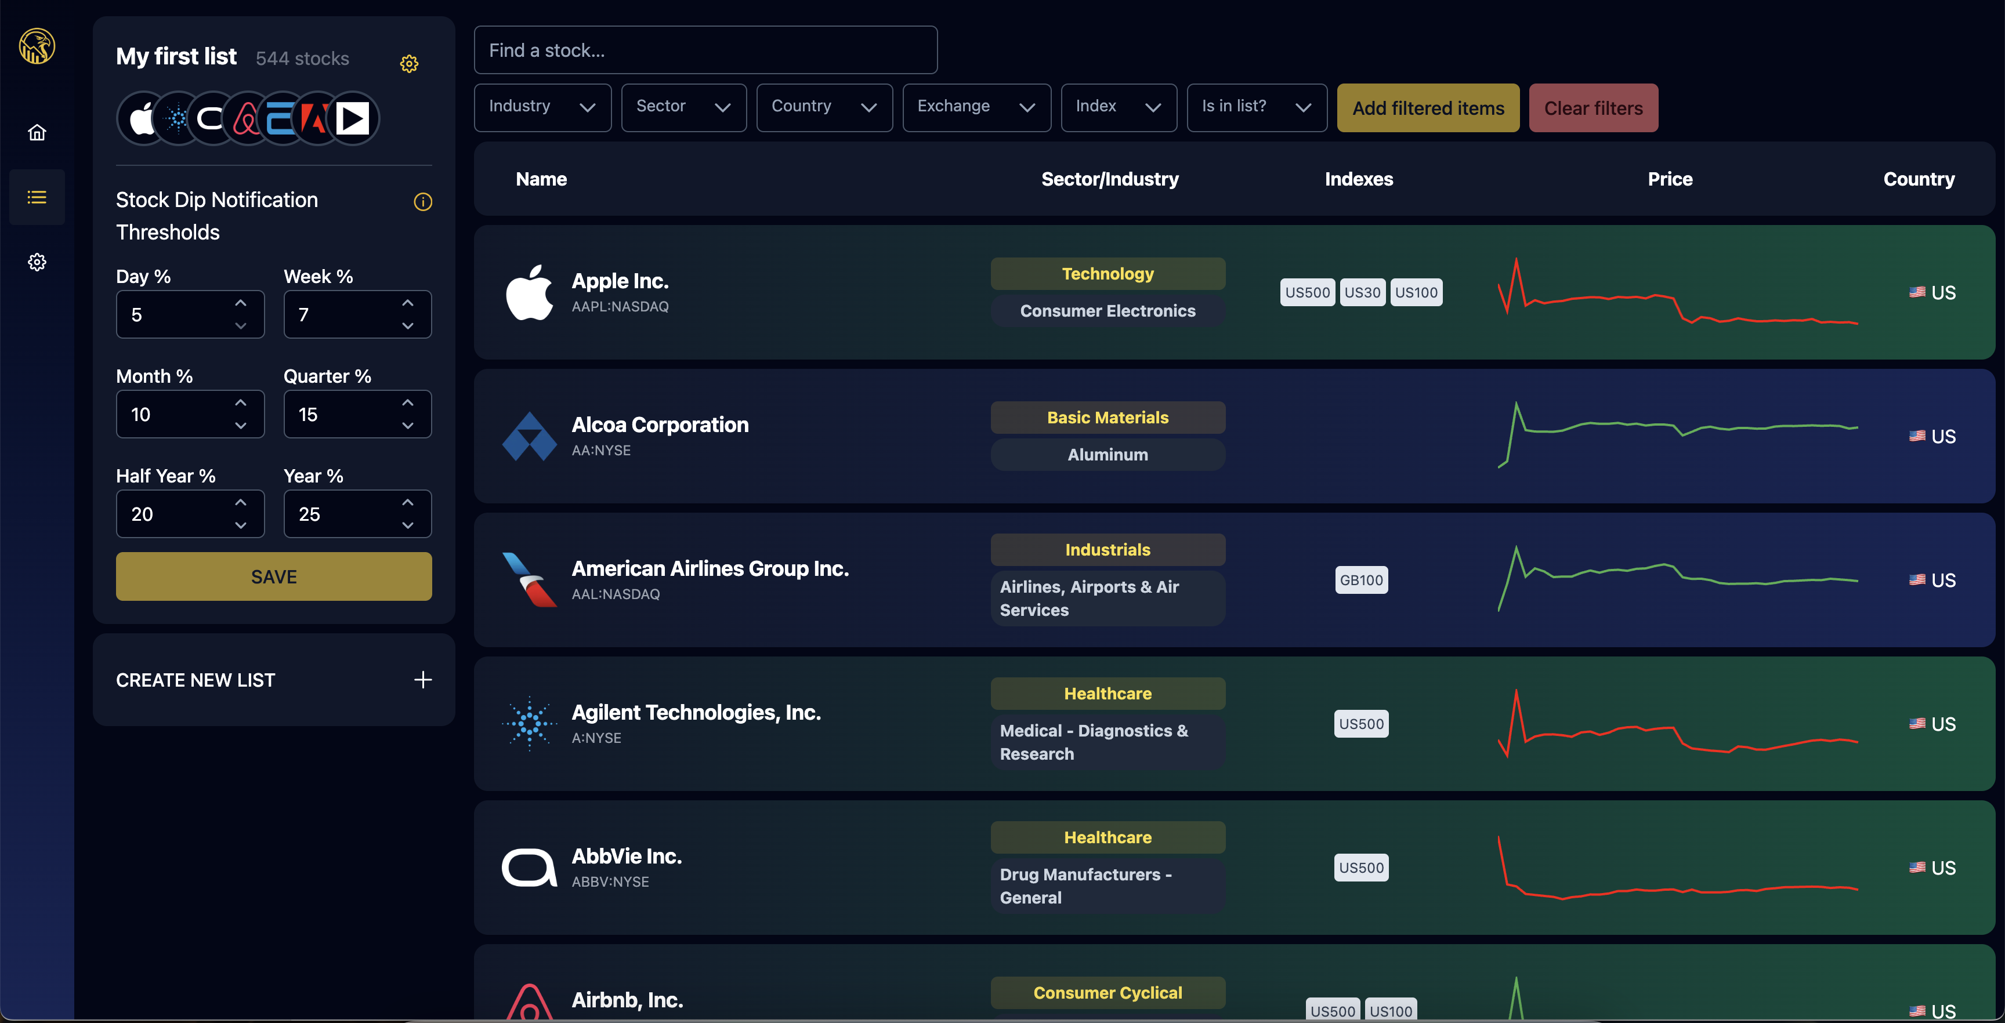Viewport: 2005px width, 1023px height.
Task: Click the Price column header
Action: click(1670, 179)
